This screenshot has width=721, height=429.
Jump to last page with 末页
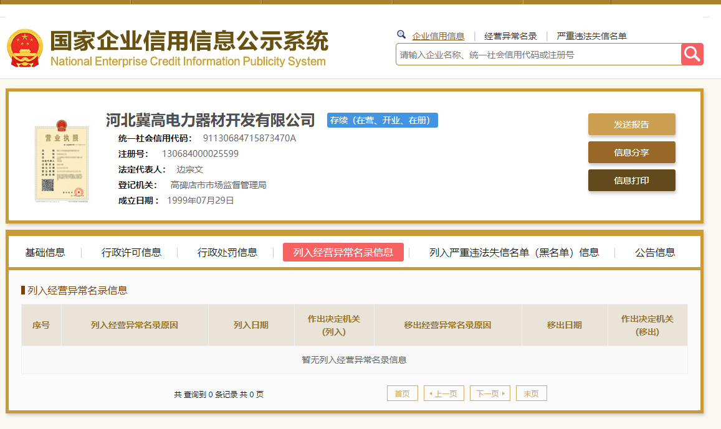click(x=532, y=394)
